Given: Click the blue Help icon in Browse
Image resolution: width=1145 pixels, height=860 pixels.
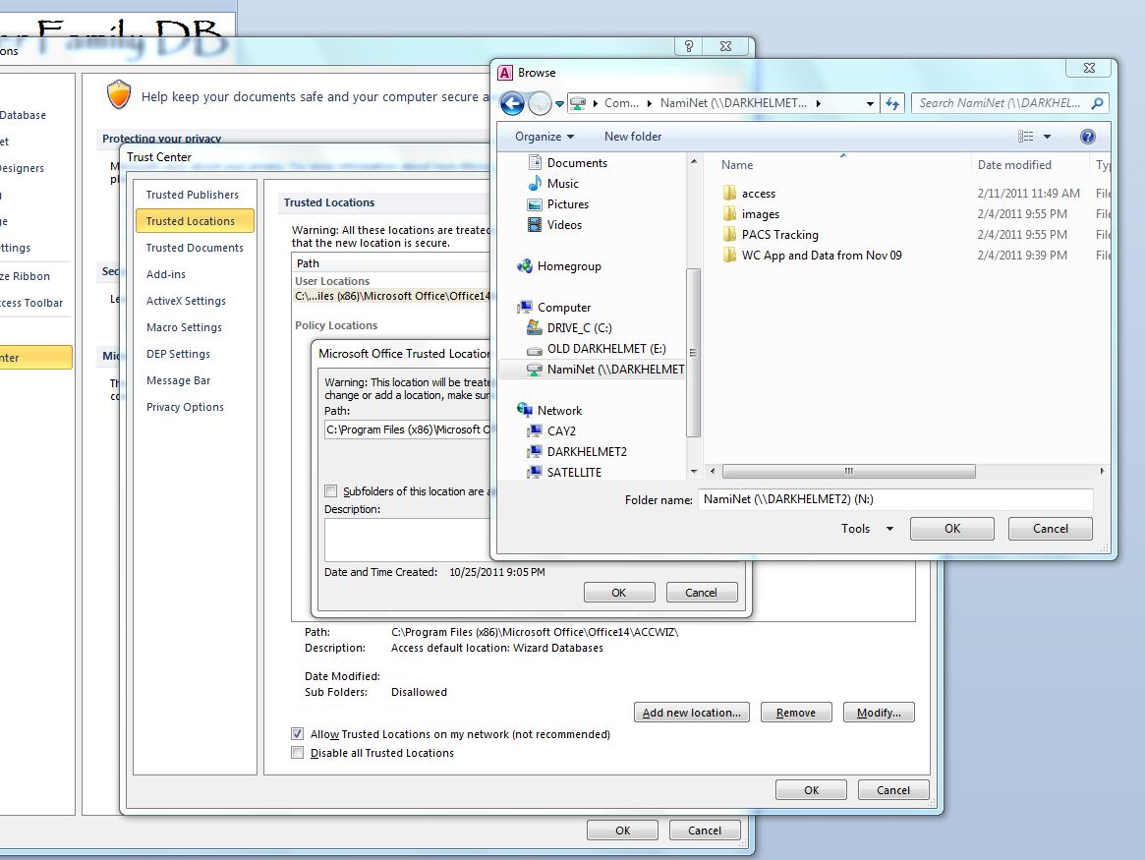Looking at the screenshot, I should pos(1087,137).
